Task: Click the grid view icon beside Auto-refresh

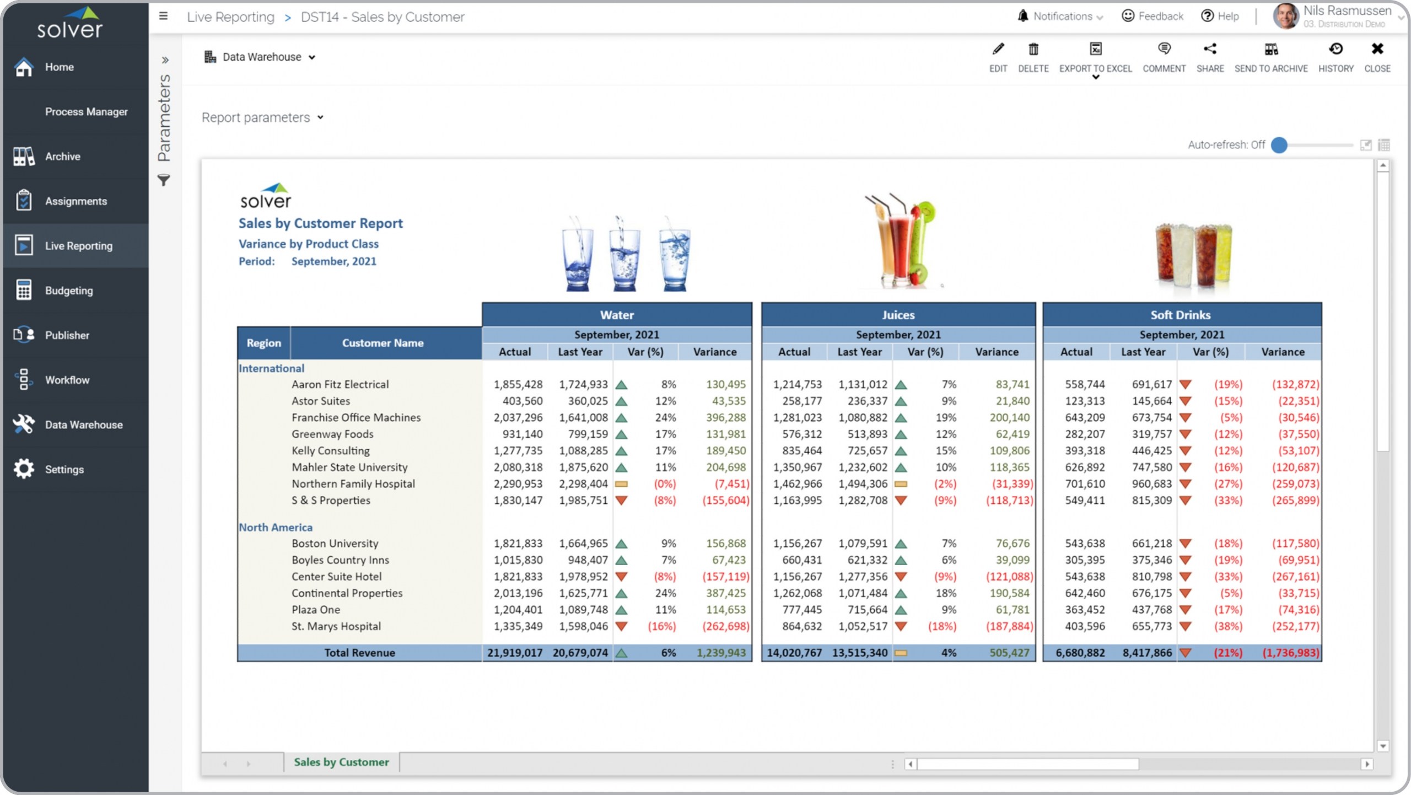Action: [x=1384, y=145]
